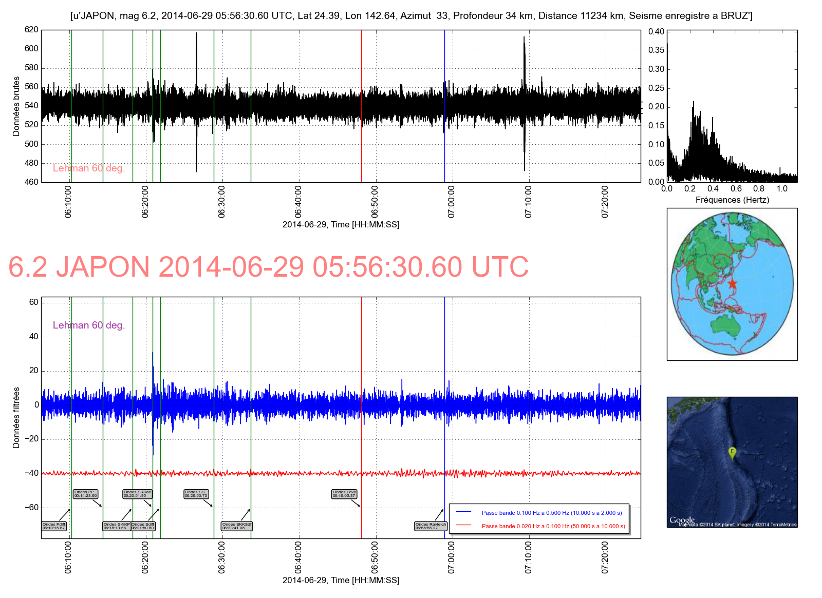Click the Ondes SKiKP annotation box
822x598 pixels.
tap(117, 526)
